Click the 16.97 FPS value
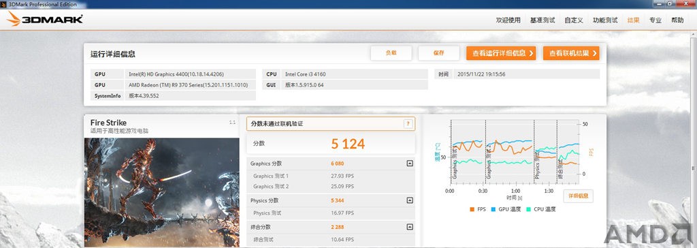Screen dimensions: 697x248 tap(342, 213)
